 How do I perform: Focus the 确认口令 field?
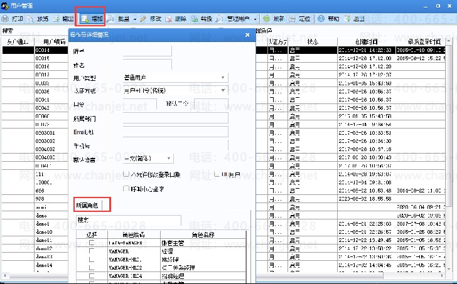211,103
